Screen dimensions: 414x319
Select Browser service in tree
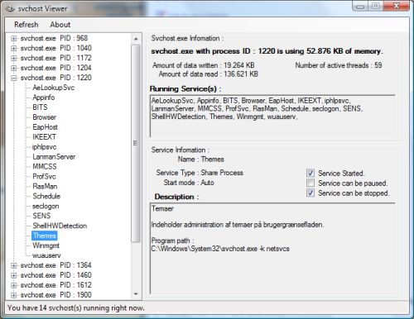(45, 117)
